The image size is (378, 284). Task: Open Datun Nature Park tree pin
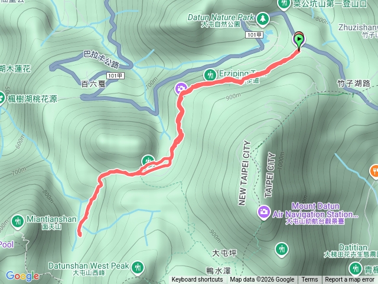click(263, 19)
